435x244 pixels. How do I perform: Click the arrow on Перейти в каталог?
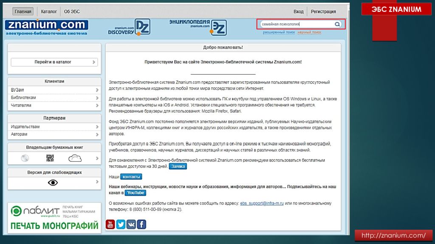click(x=94, y=62)
